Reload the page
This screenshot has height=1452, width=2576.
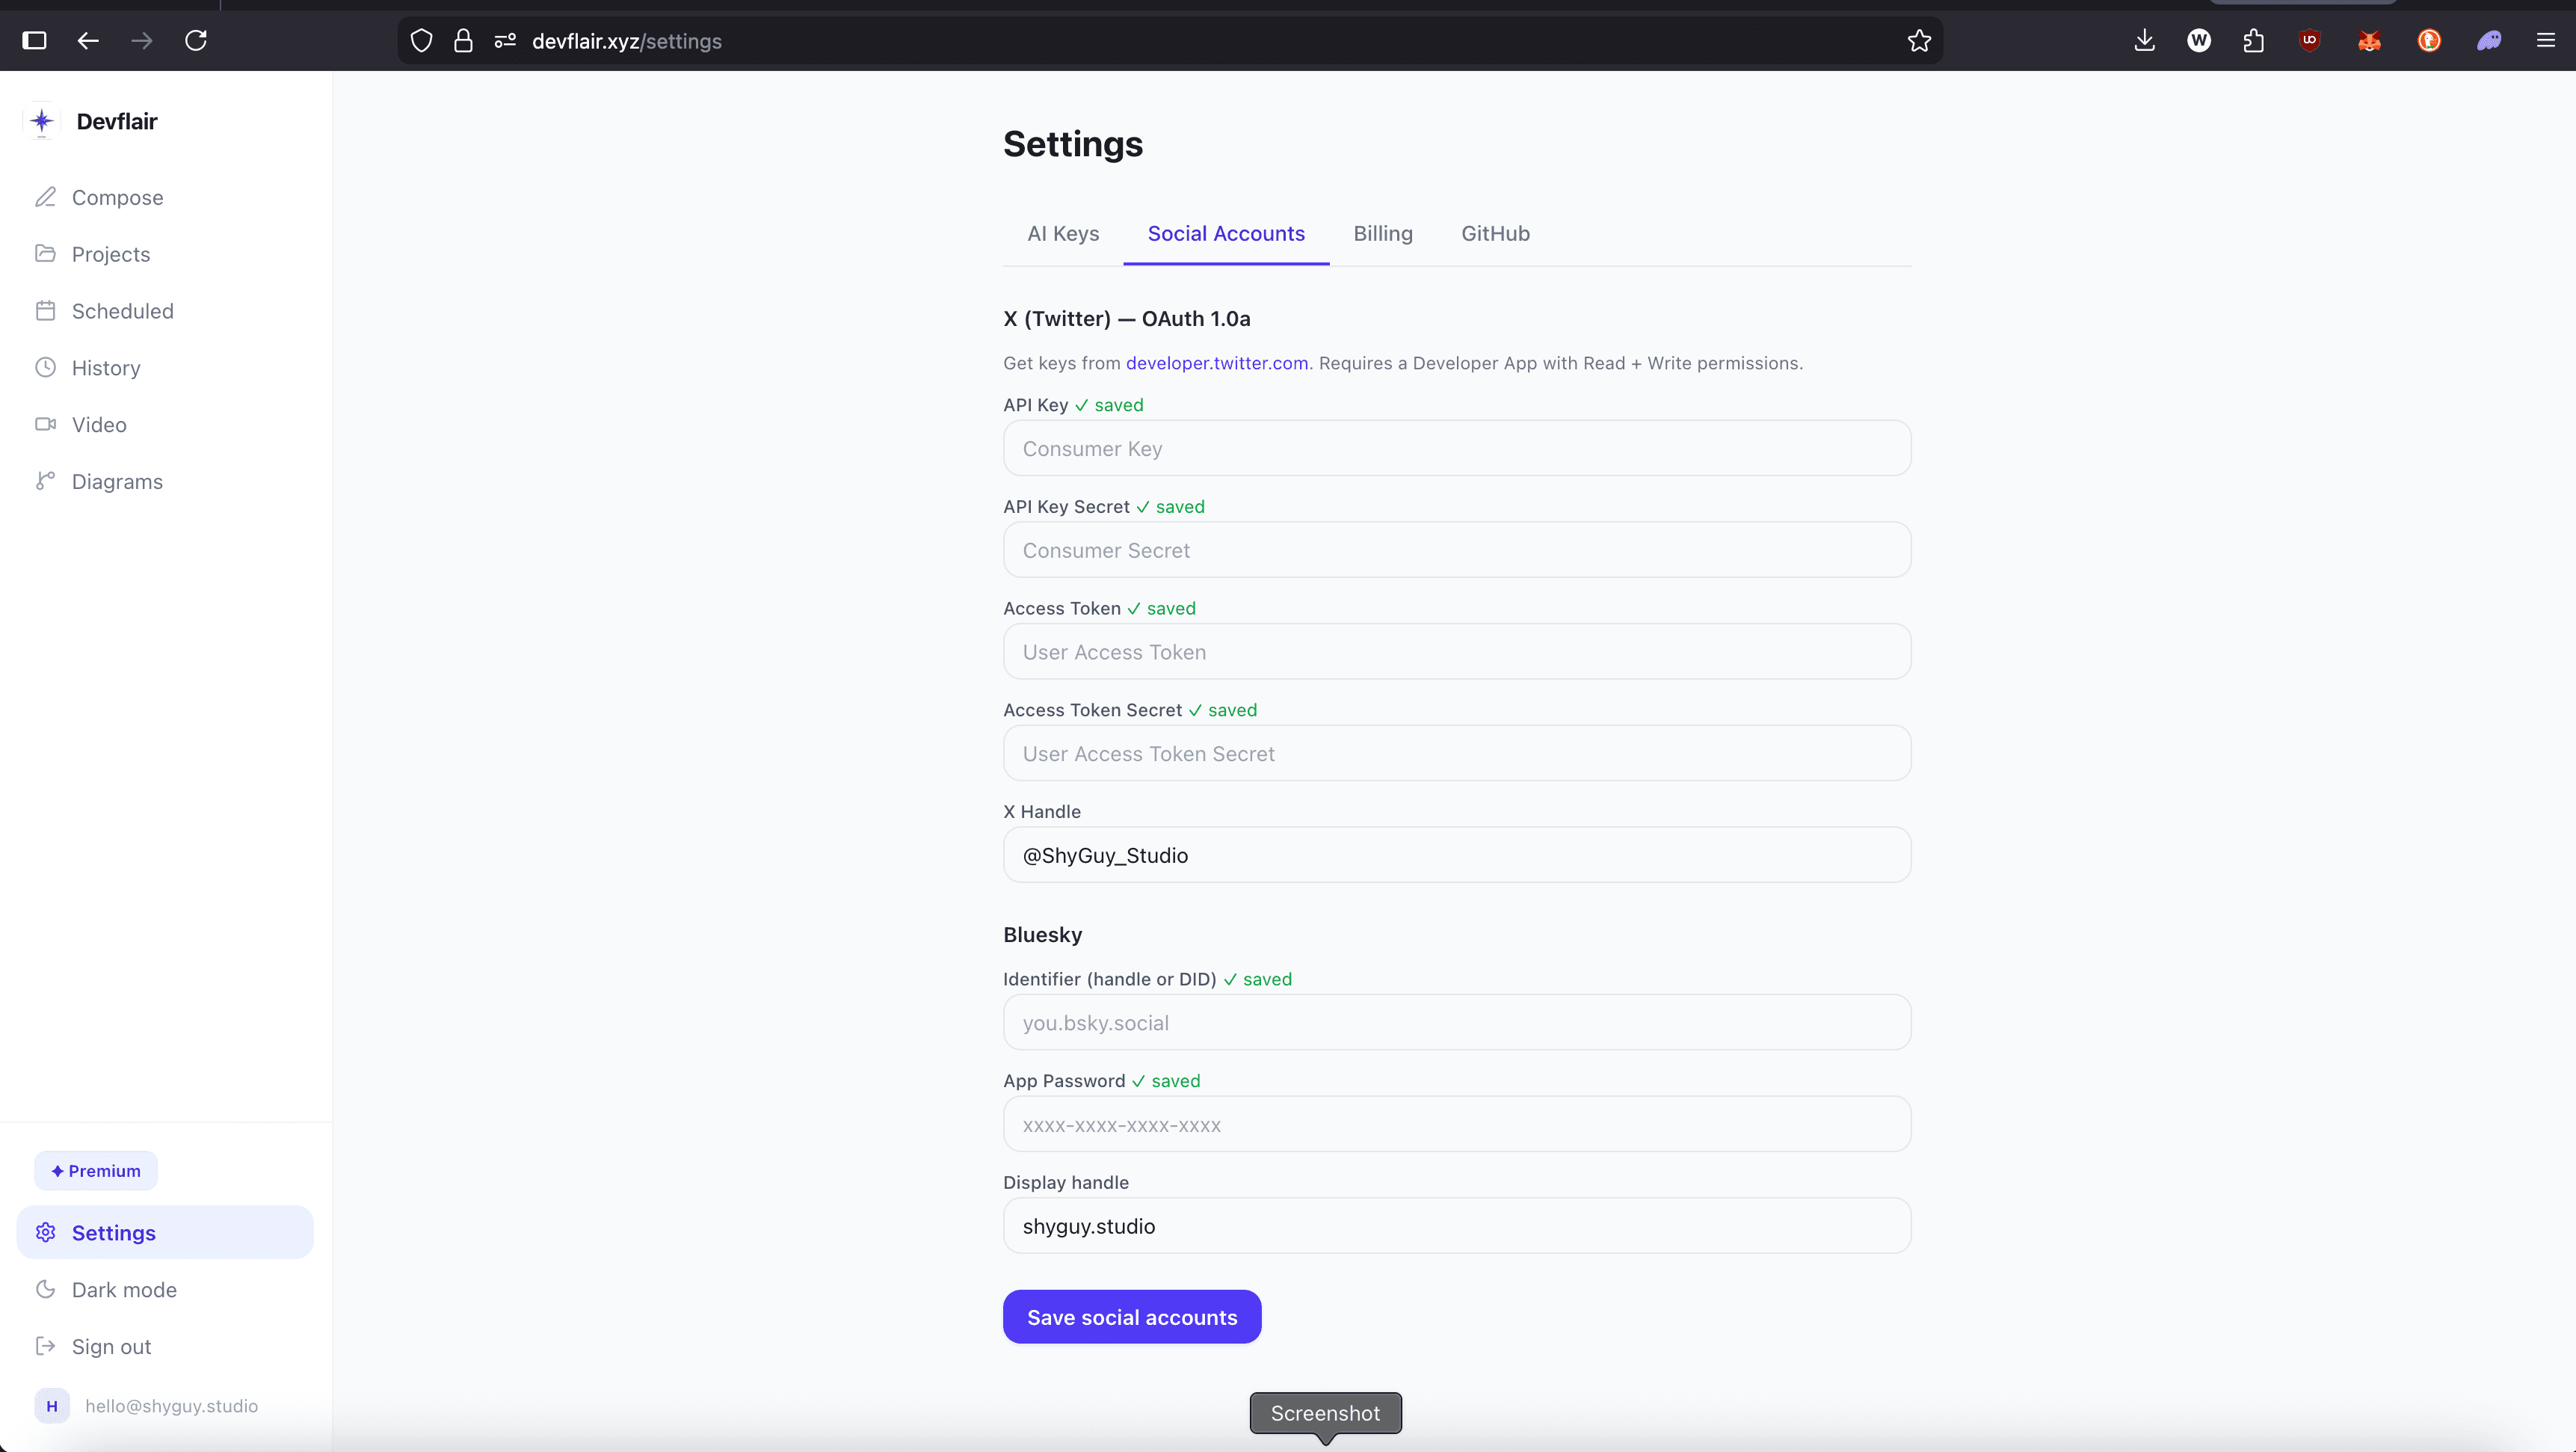(196, 41)
